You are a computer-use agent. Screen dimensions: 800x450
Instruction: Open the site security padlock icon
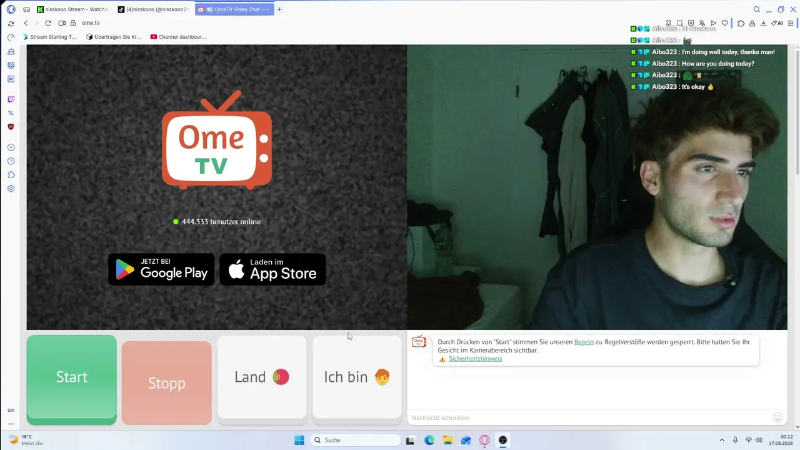click(72, 23)
